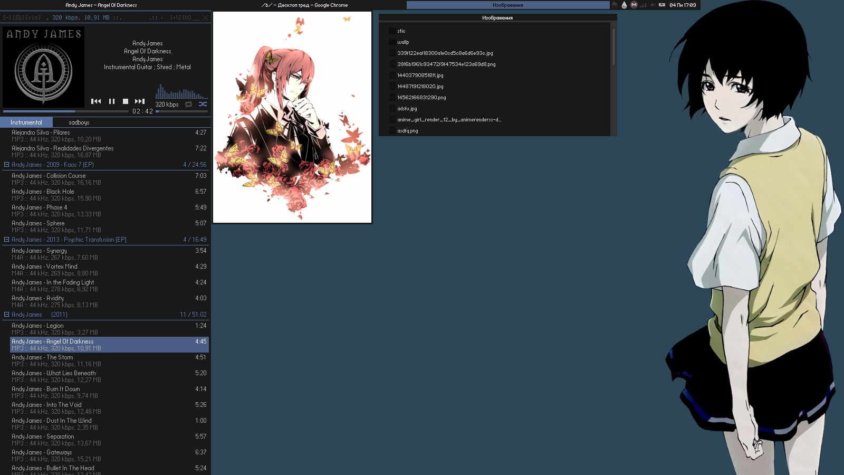Switch to the sadboys playlist tab

point(79,122)
